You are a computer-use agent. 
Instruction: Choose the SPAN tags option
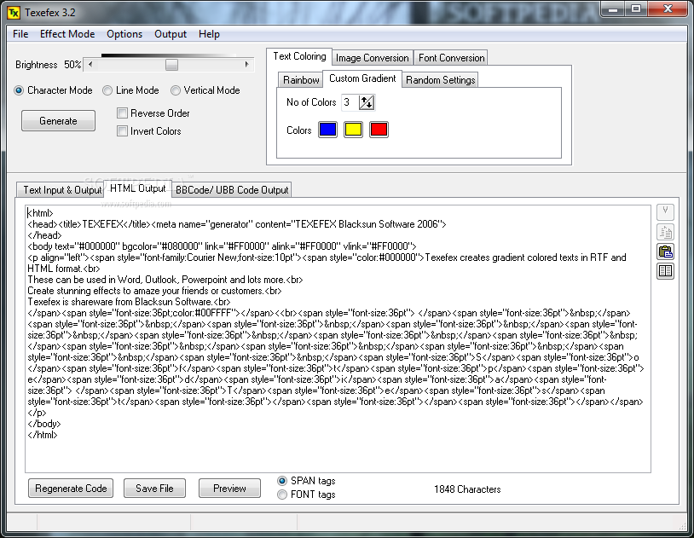282,480
